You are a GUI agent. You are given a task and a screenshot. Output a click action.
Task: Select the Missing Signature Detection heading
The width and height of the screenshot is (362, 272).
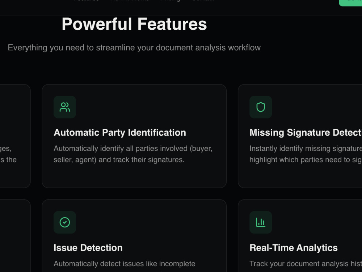[306, 132]
